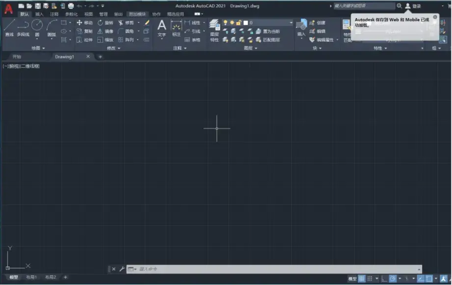This screenshot has width=452, height=285.
Task: Click Make Current (置为当前) button
Action: click(x=268, y=31)
